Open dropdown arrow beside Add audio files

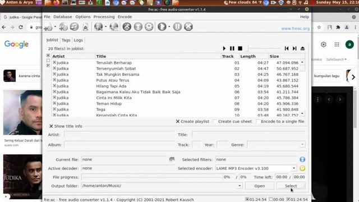point(55,27)
